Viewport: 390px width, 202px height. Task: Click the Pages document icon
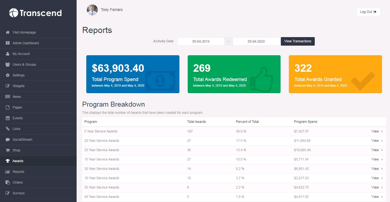(8, 107)
